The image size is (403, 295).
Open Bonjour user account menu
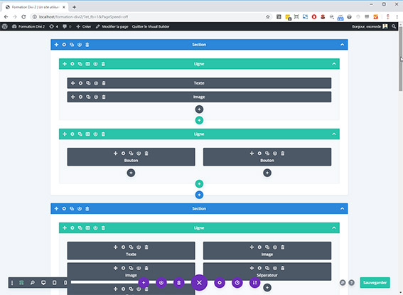pyautogui.click(x=370, y=26)
